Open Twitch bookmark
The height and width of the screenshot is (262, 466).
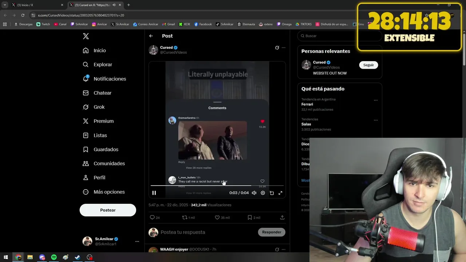point(43,24)
